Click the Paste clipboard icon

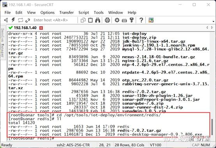tap(90, 20)
